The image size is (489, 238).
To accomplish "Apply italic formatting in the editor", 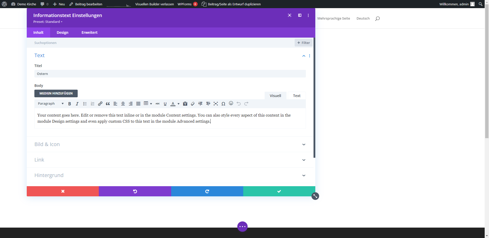I will click(77, 104).
